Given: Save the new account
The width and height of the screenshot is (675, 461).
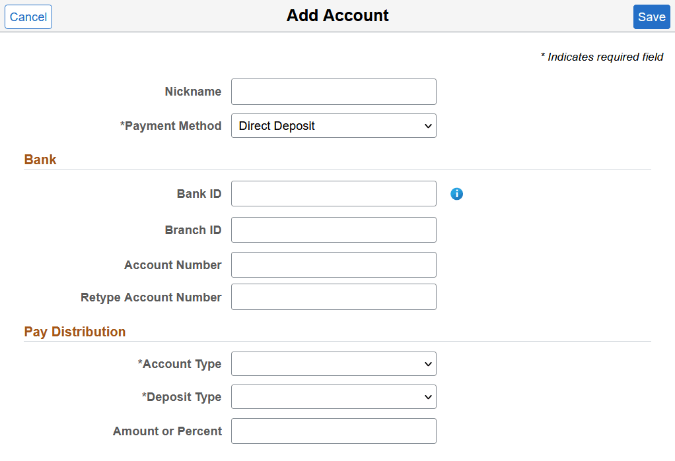Looking at the screenshot, I should [x=651, y=16].
